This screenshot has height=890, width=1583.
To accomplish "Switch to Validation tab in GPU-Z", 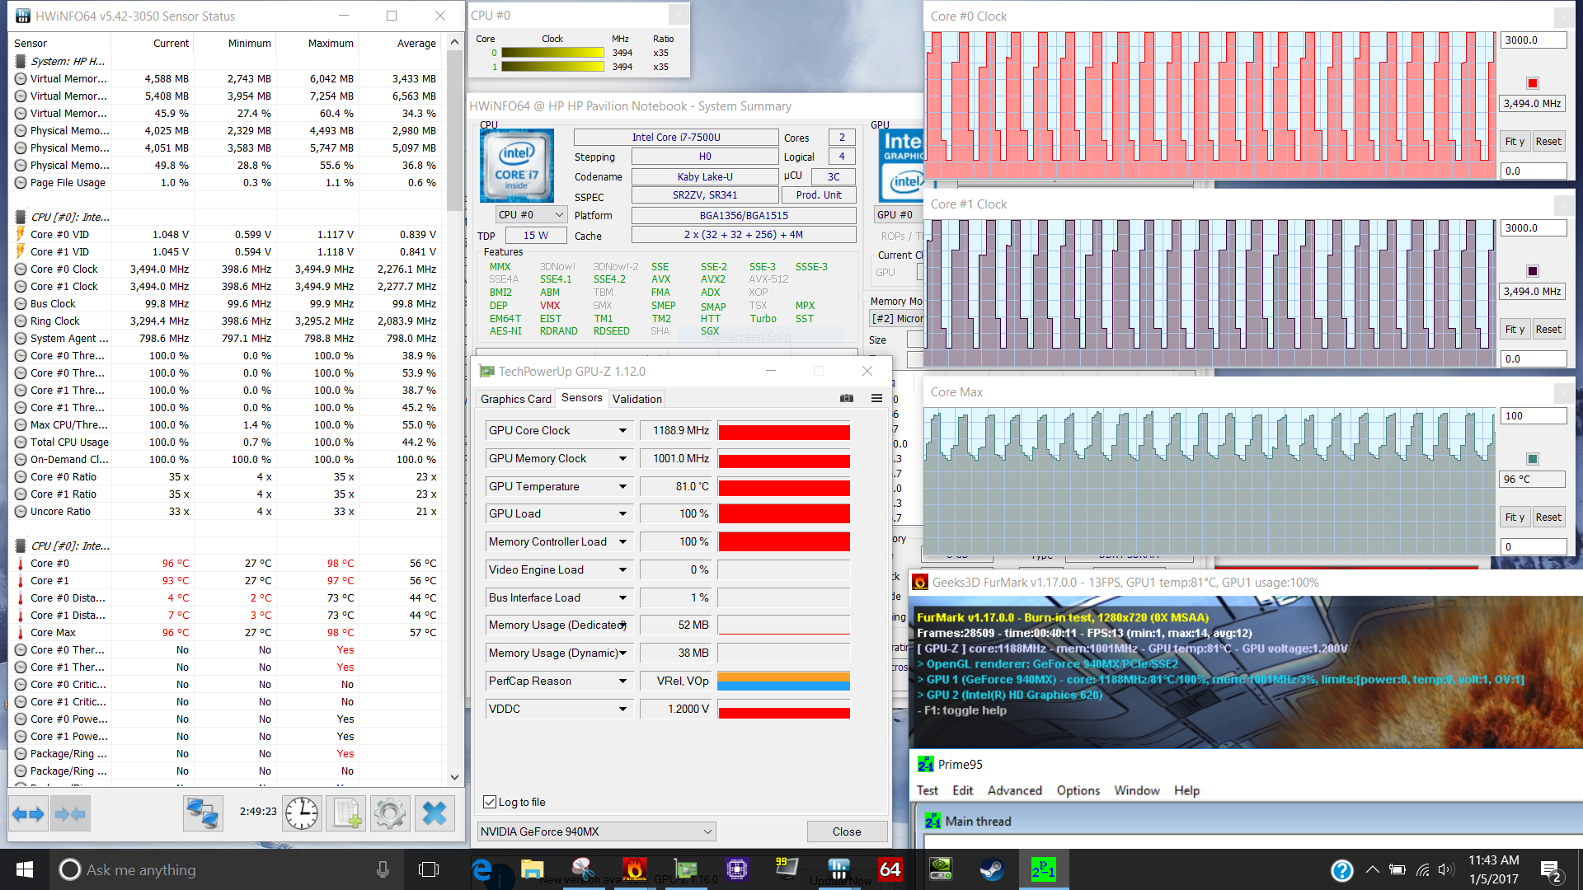I will tap(636, 399).
